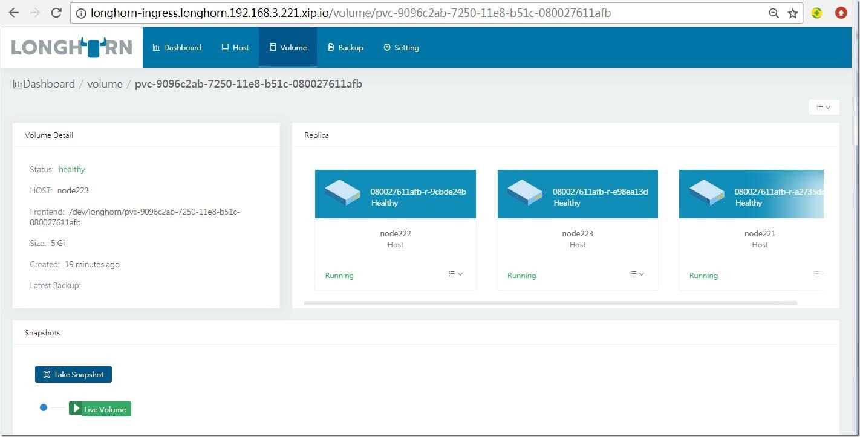Click the Size value 5 Gi

pyautogui.click(x=57, y=243)
